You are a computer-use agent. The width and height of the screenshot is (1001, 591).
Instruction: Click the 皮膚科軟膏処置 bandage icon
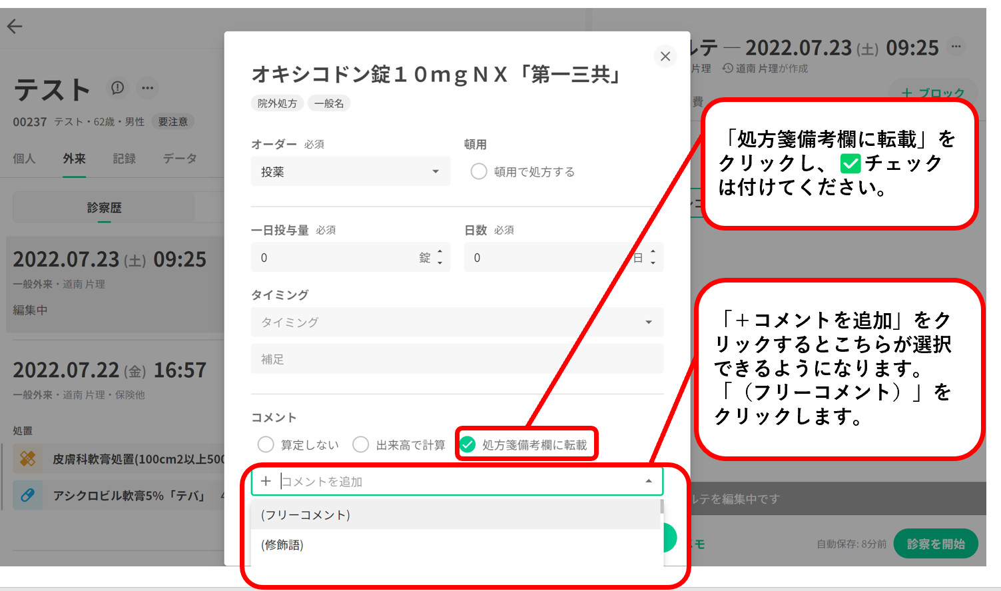pyautogui.click(x=28, y=458)
